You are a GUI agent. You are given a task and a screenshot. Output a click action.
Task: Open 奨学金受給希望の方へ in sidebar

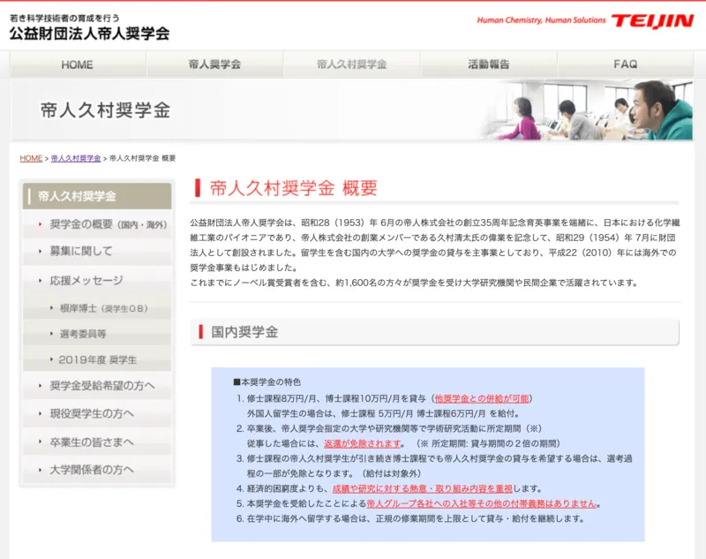click(x=101, y=386)
